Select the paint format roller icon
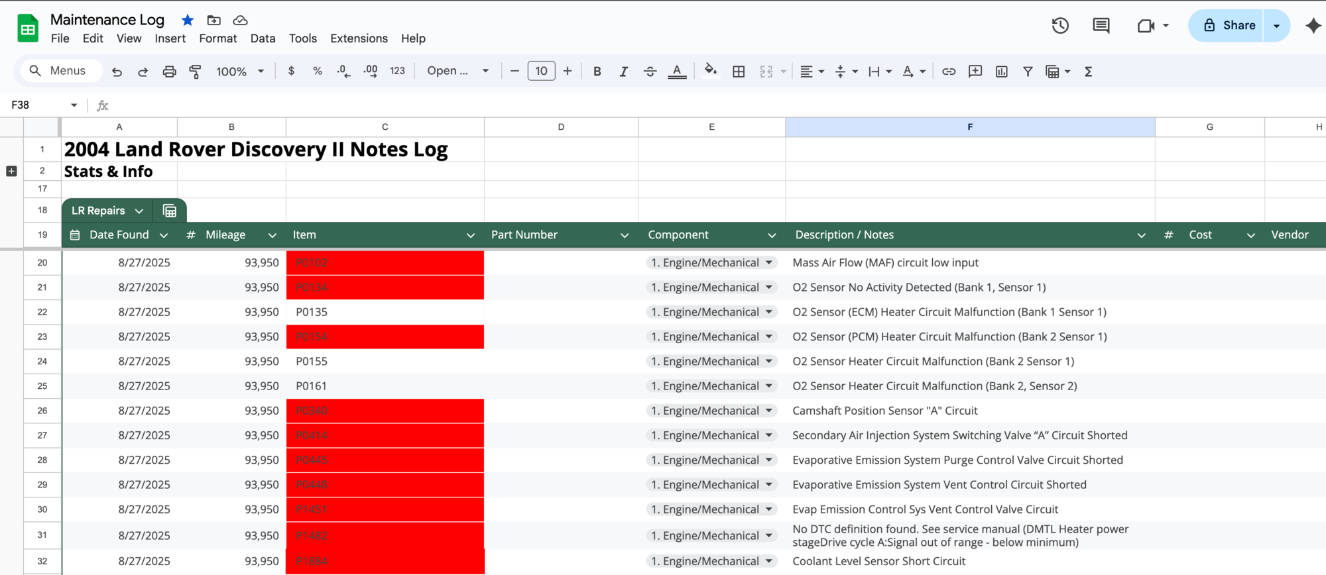Viewport: 1326px width, 575px height. click(x=195, y=72)
